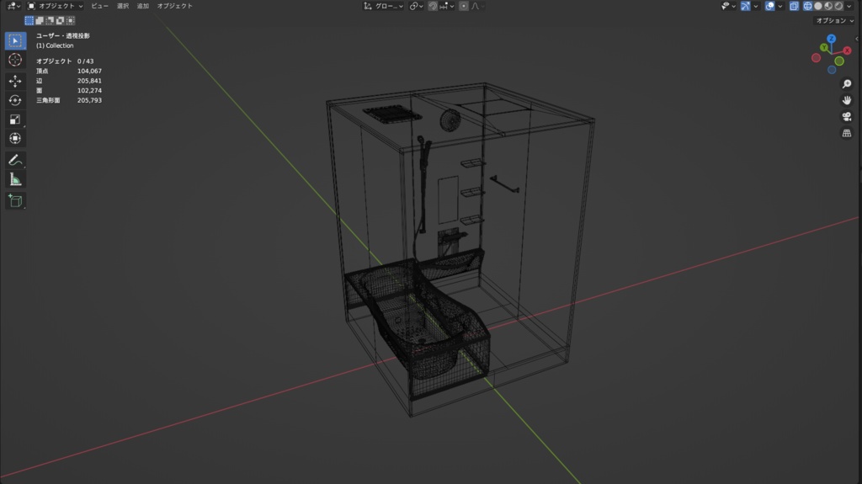Open the editor type dropdown
Screen dimensions: 862x484
(x=13, y=6)
